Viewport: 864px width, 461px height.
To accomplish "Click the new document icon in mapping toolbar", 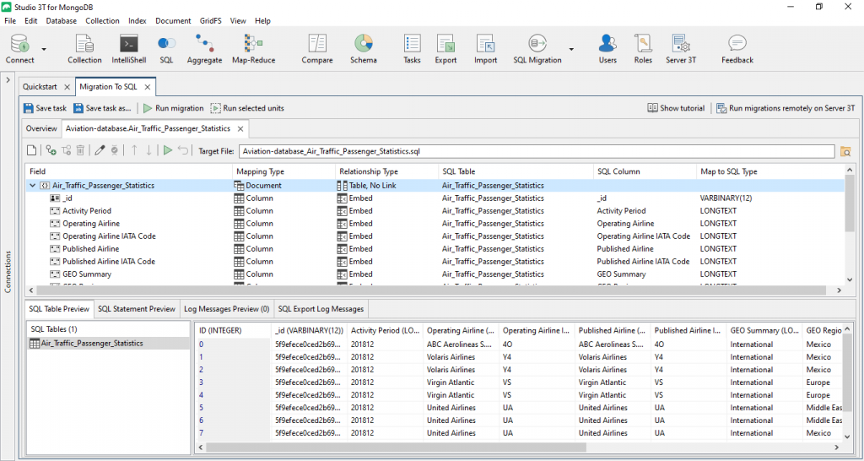I will point(32,150).
